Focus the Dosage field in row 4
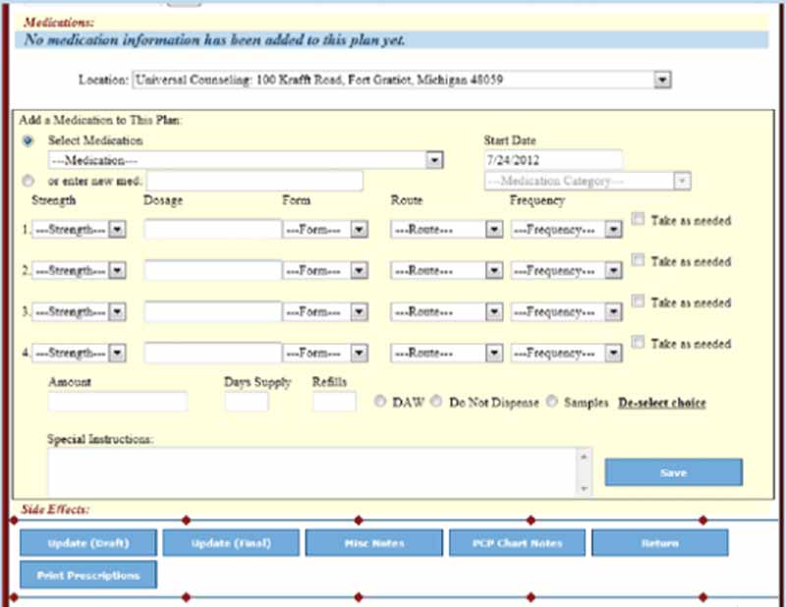786x607 pixels. (212, 353)
